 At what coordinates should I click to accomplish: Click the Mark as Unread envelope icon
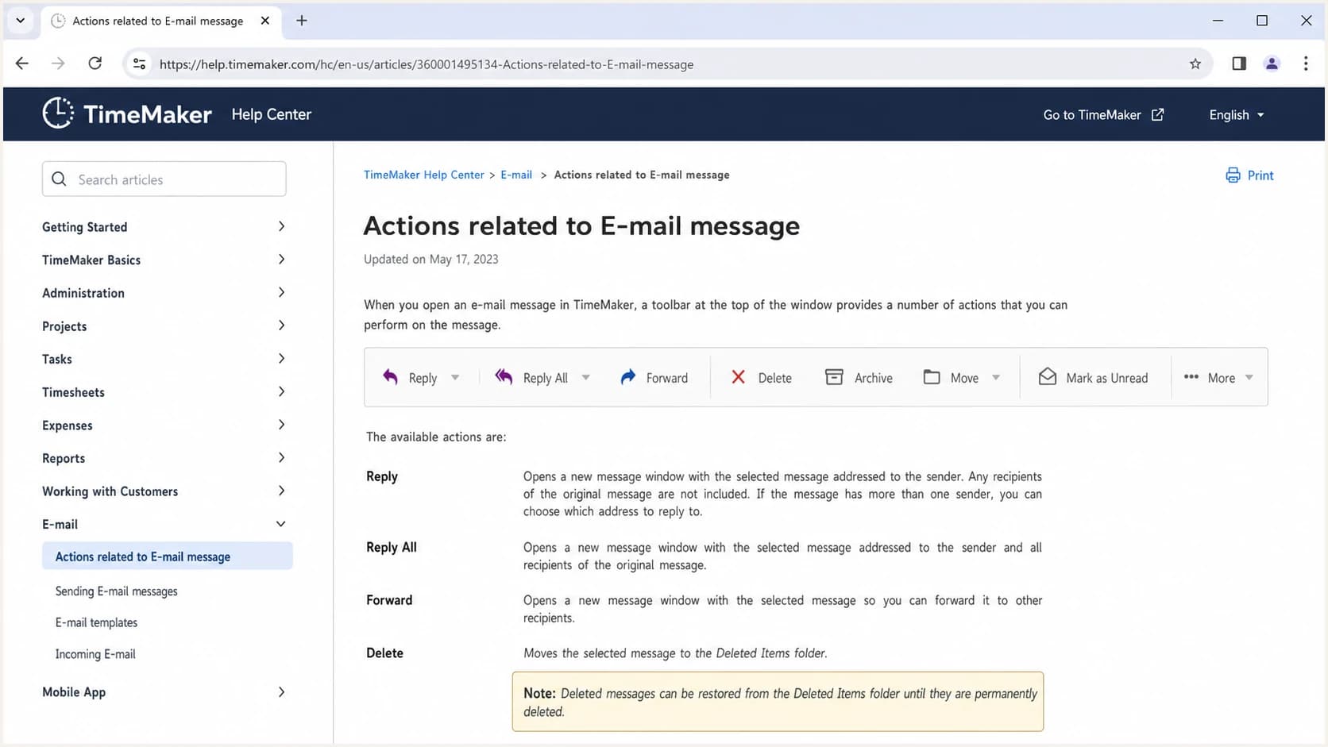(x=1048, y=376)
